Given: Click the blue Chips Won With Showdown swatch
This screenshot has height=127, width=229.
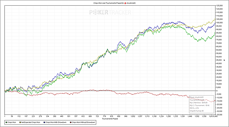Looking at the screenshot, I should [x=44, y=122].
